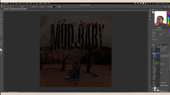Toggle Quick Mask mode
The width and height of the screenshot is (170, 95).
click(1, 52)
